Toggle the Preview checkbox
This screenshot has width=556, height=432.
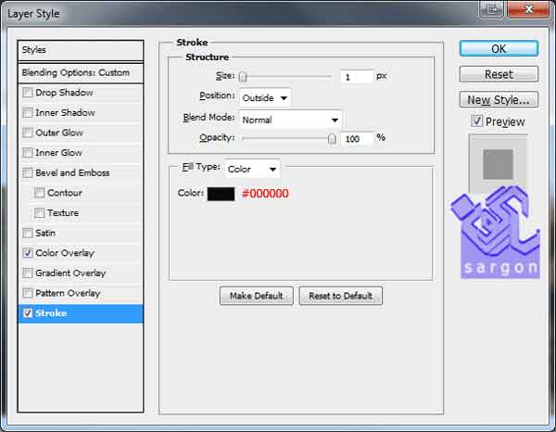[476, 121]
